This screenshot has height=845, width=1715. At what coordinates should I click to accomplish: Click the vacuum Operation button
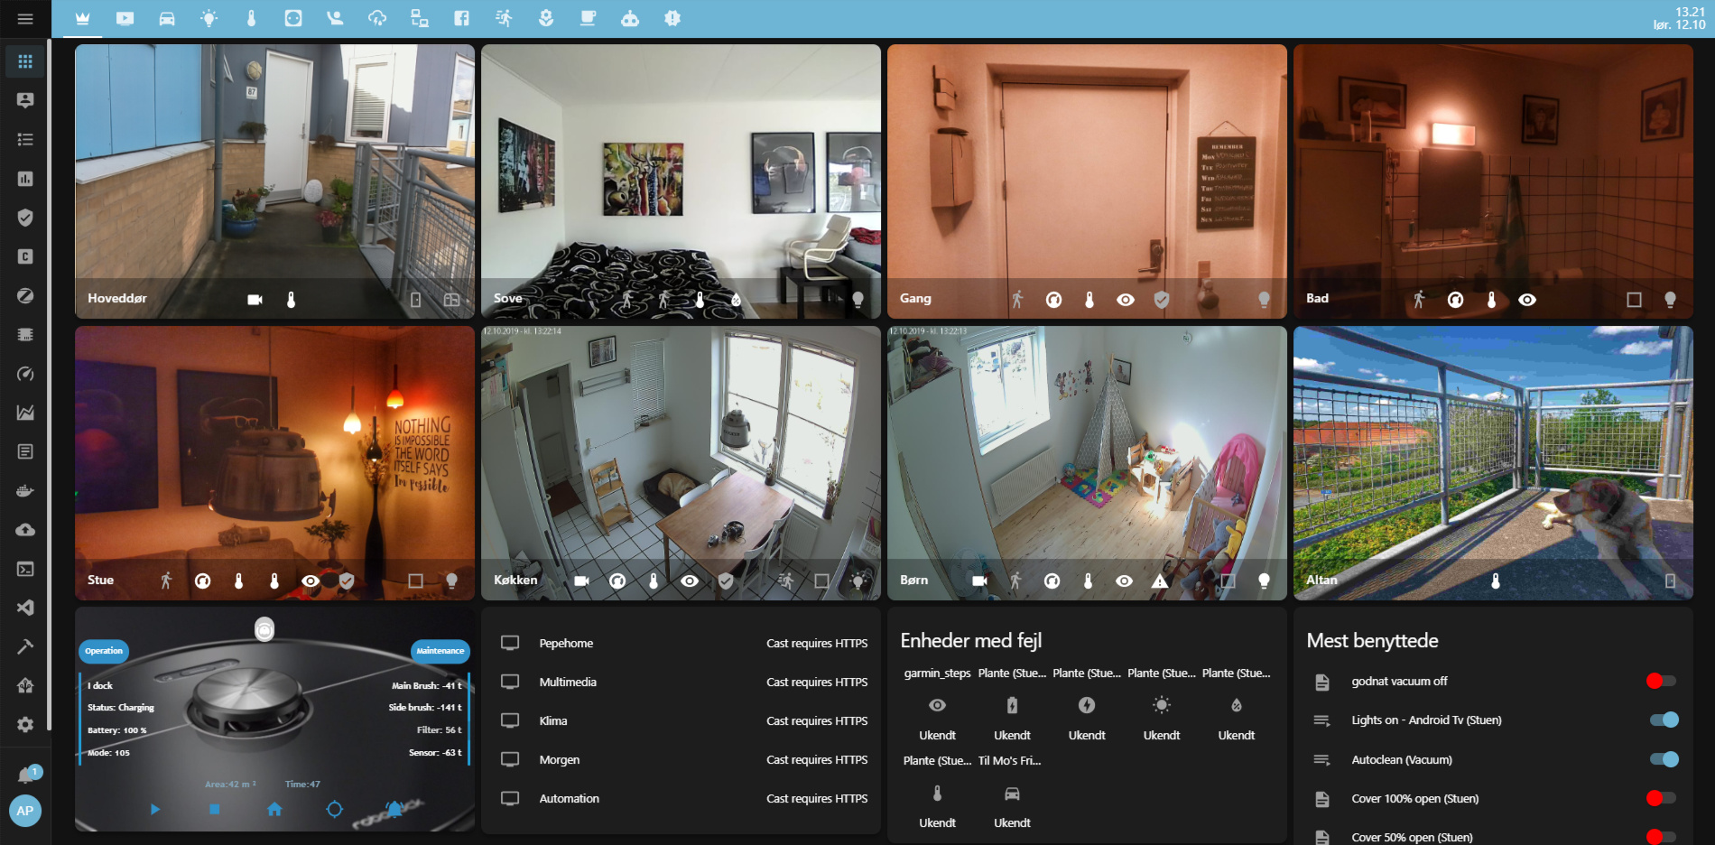[104, 651]
